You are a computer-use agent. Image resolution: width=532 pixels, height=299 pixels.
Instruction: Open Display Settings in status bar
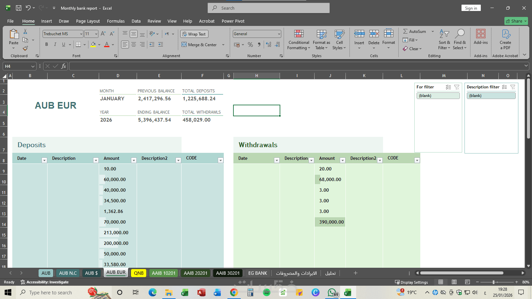click(411, 282)
